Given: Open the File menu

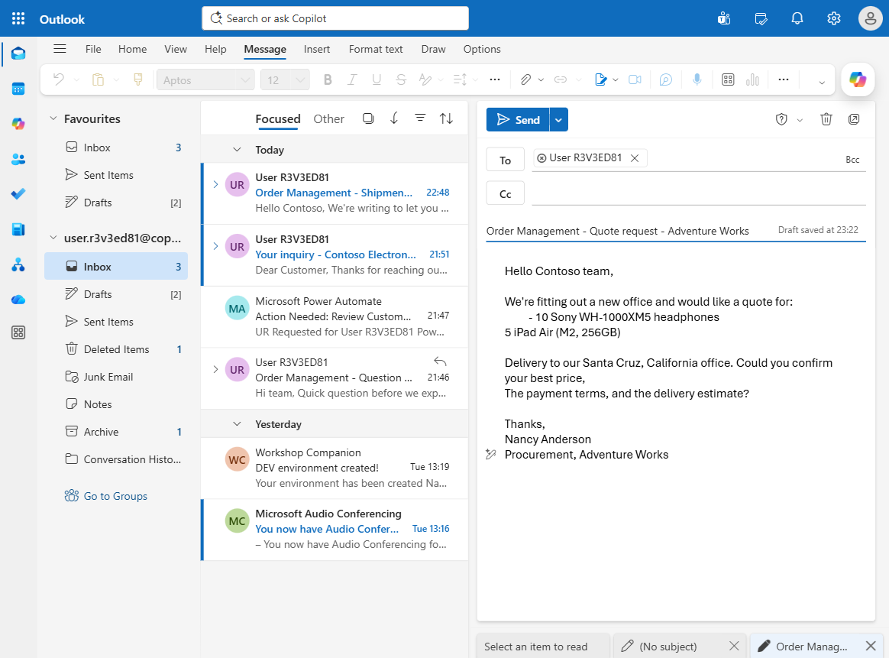Looking at the screenshot, I should click(x=93, y=50).
